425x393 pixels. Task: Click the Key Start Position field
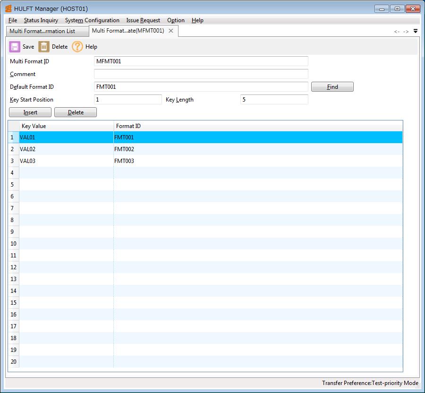click(x=127, y=100)
